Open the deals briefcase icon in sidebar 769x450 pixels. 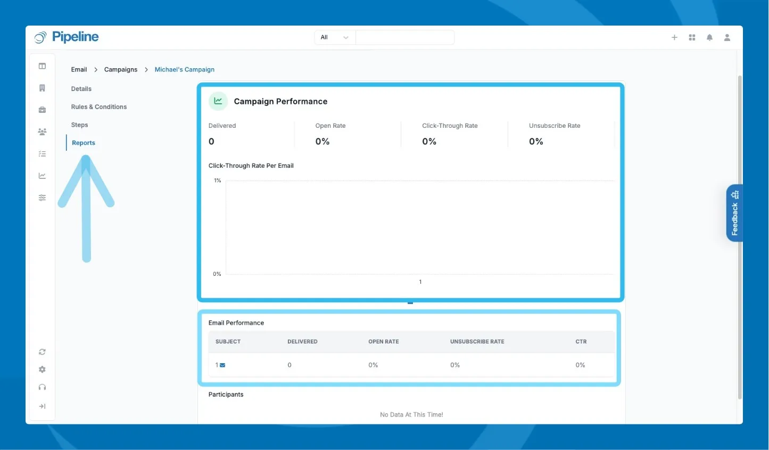coord(42,110)
